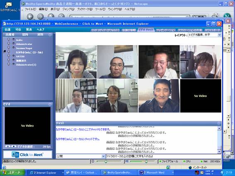This screenshot has width=235, height=176.
Task: Toggle microphone icon beside first Administrator
Action: (9, 43)
